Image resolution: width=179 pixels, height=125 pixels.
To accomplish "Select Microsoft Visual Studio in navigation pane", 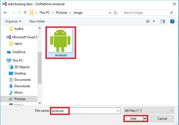I will point(22,37).
